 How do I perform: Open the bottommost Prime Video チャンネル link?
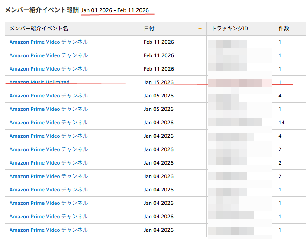click(x=48, y=230)
